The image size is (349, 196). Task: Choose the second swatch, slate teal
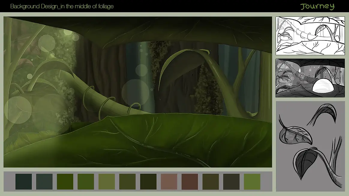coord(44,182)
